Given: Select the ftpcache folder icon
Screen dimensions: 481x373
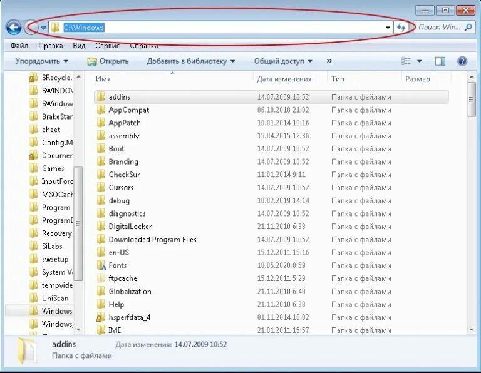Looking at the screenshot, I should coord(101,278).
